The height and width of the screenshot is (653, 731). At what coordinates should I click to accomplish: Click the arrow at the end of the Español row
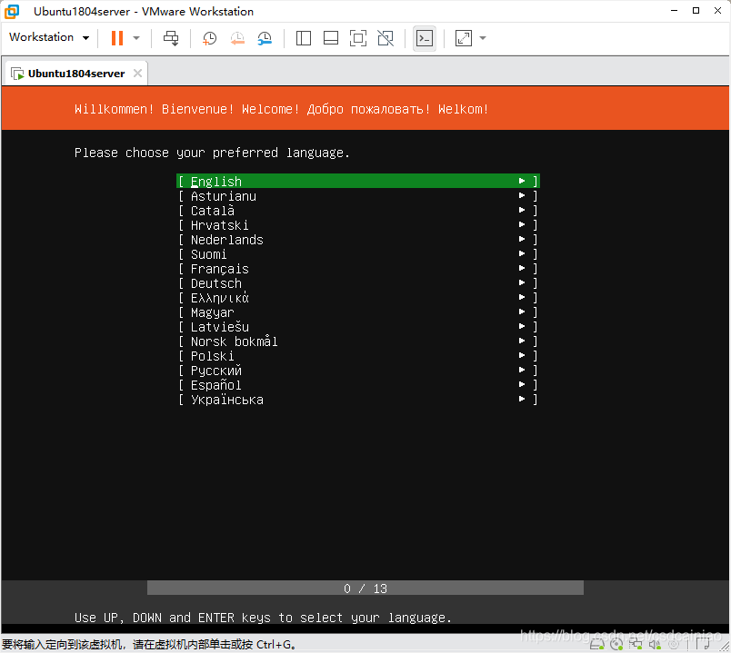(522, 384)
